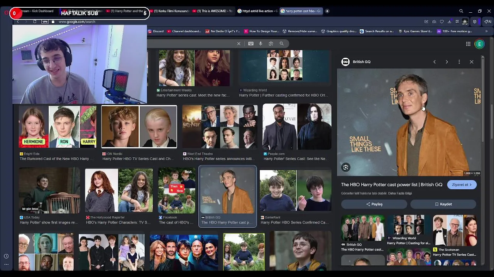This screenshot has width=494, height=277.
Task: Switch to This is AWESOME YouTube tab
Action: pos(212,11)
